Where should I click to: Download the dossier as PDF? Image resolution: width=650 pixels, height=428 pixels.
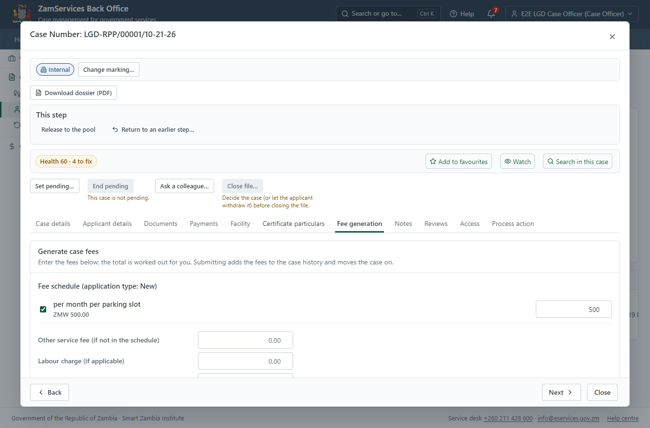tap(73, 93)
